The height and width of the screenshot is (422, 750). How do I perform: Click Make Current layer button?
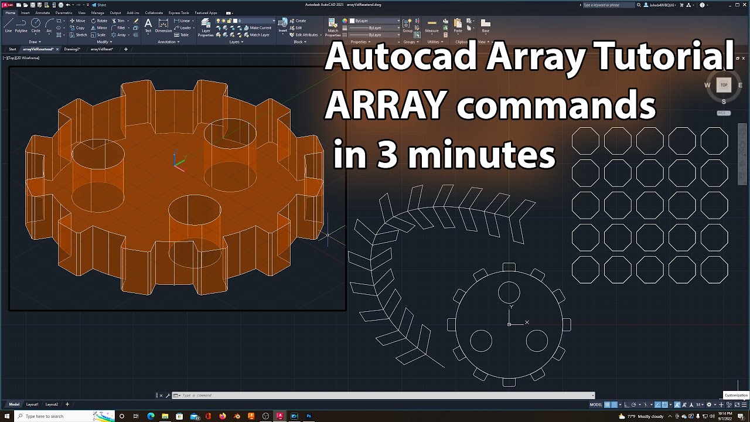coord(258,28)
